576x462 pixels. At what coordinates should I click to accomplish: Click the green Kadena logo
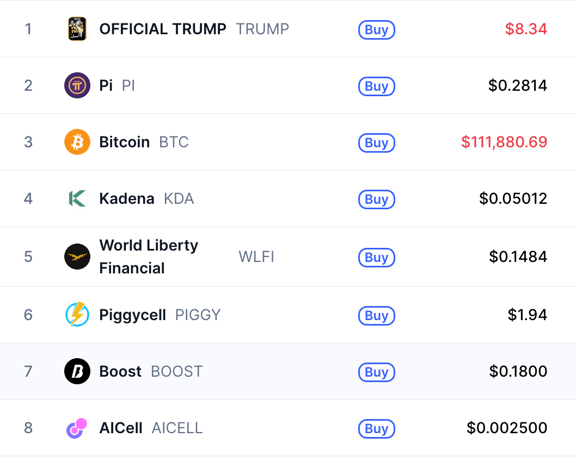77,198
